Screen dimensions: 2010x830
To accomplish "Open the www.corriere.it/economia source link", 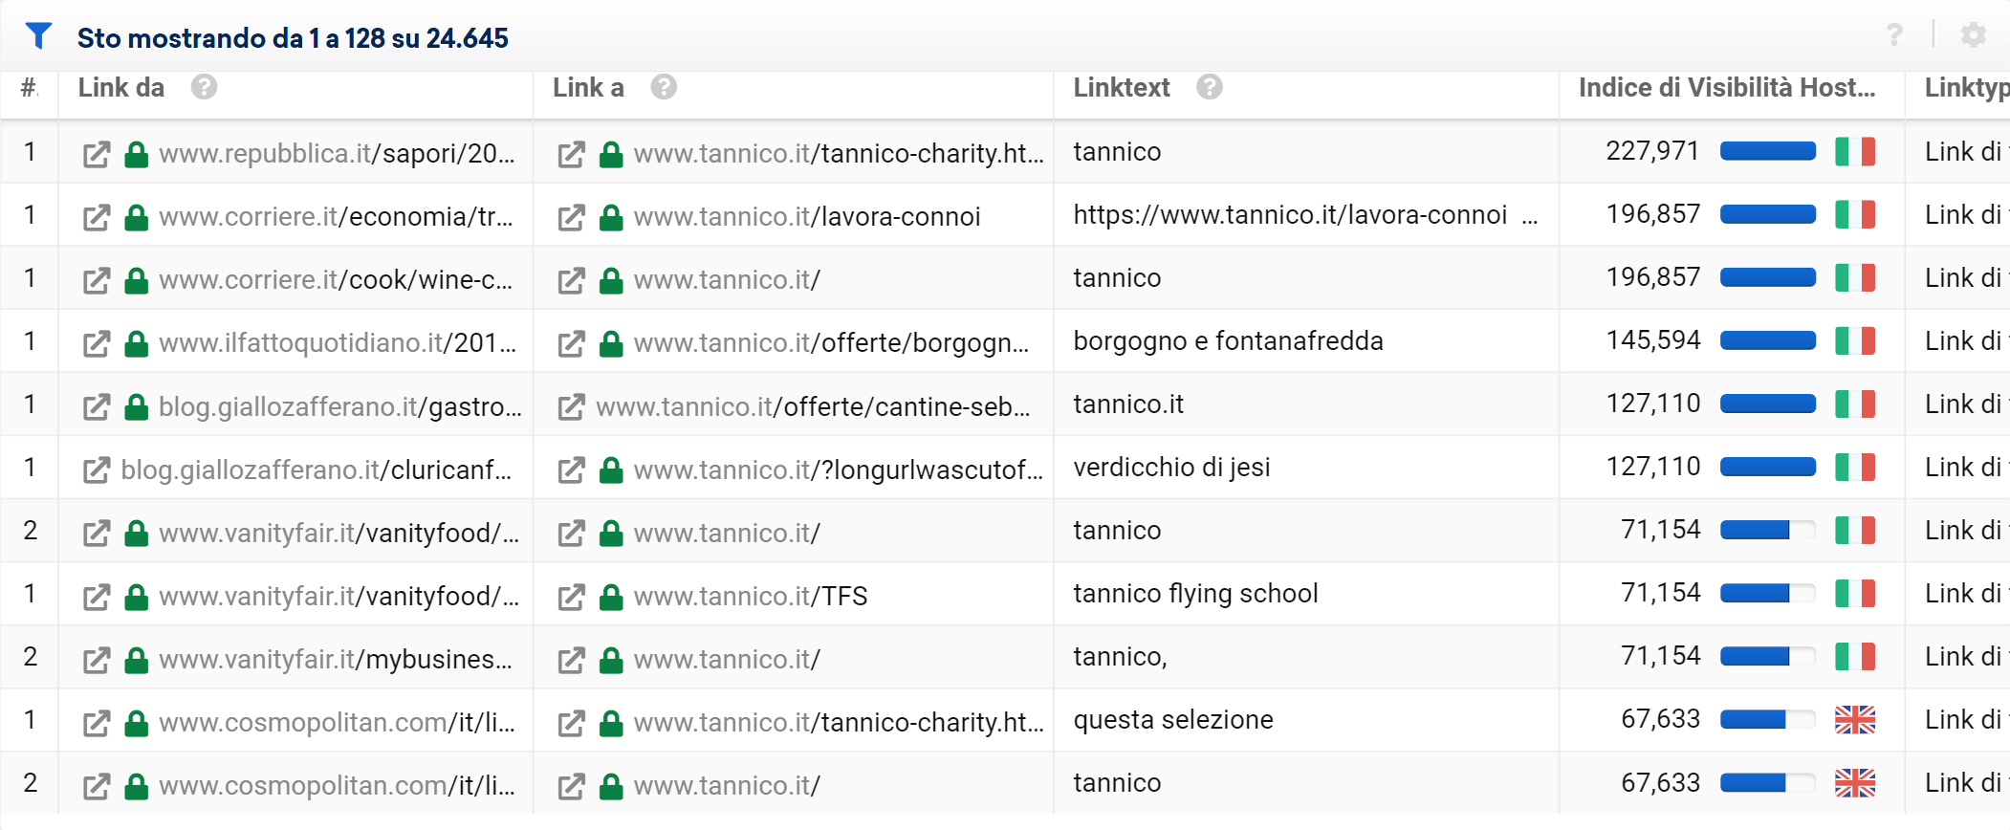I will click(x=336, y=216).
